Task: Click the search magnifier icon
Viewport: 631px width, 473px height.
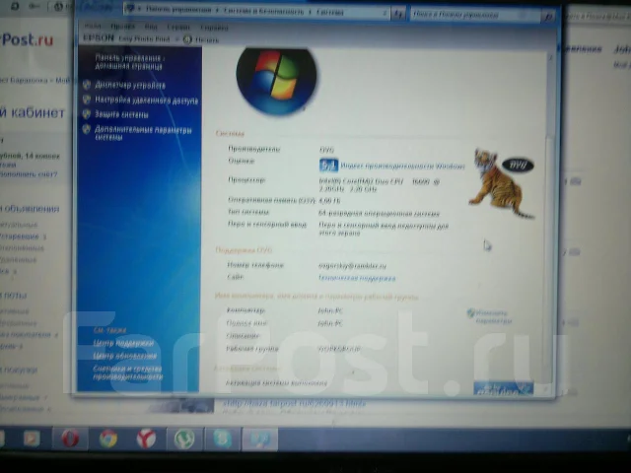Action: 548,16
